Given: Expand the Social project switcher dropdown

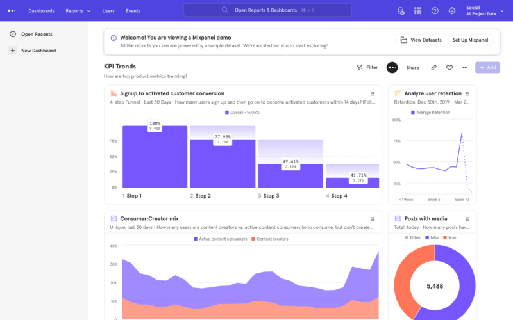Looking at the screenshot, I should pyautogui.click(x=485, y=11).
